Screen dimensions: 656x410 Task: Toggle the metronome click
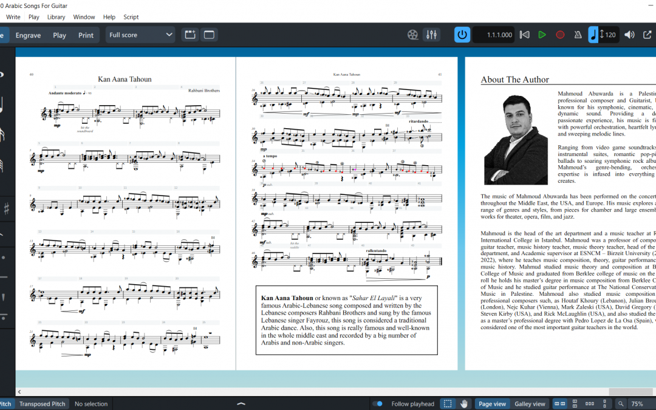pos(578,35)
